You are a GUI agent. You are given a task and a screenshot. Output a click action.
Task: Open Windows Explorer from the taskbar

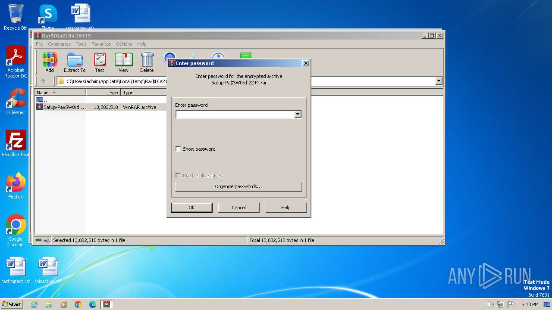[x=49, y=304]
